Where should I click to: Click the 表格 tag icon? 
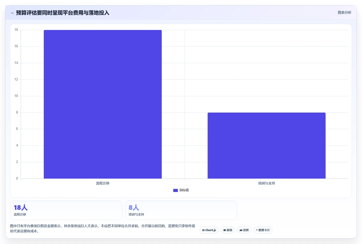[225, 230]
